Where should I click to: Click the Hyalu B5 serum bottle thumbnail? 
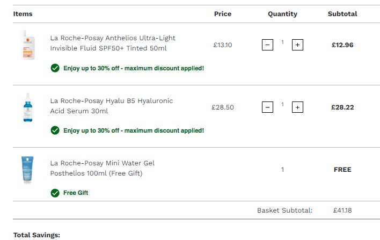28,107
